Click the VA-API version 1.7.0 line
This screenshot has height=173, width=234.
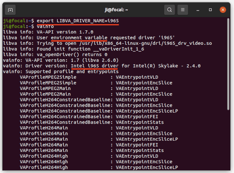point(48,32)
